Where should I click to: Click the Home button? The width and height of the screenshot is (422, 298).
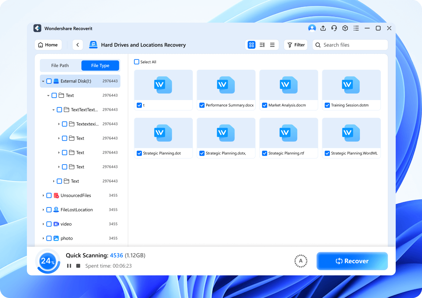click(48, 45)
